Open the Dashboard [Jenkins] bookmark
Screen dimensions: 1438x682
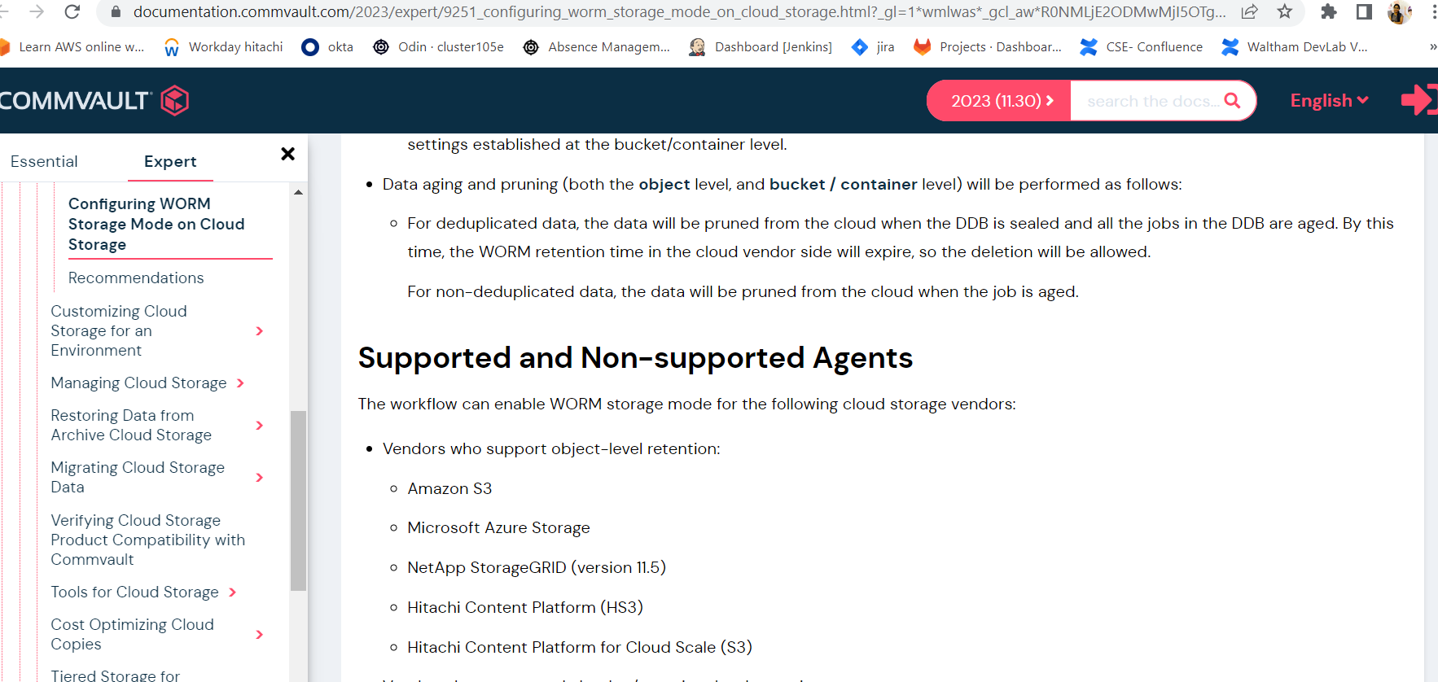point(761,47)
